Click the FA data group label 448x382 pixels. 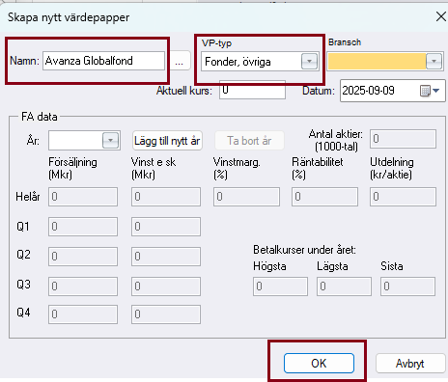click(40, 117)
